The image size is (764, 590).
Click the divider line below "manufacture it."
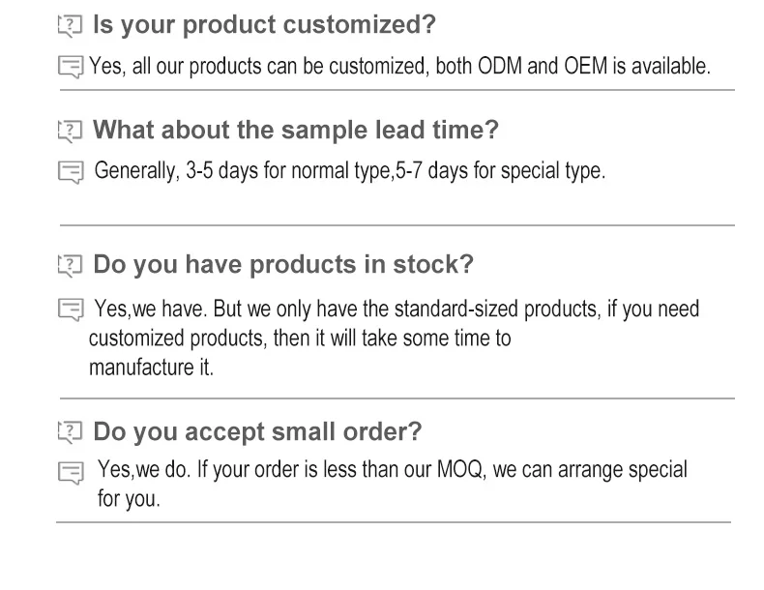coord(397,398)
